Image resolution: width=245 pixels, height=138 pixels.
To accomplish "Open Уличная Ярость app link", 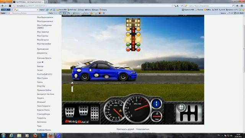I will point(44,58).
